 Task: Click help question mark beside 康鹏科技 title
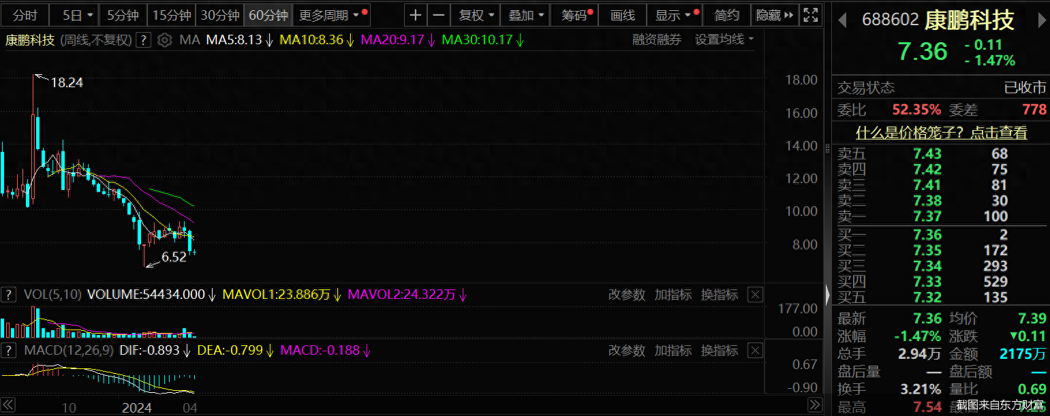(143, 40)
